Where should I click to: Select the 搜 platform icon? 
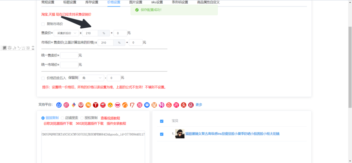[x=139, y=105]
